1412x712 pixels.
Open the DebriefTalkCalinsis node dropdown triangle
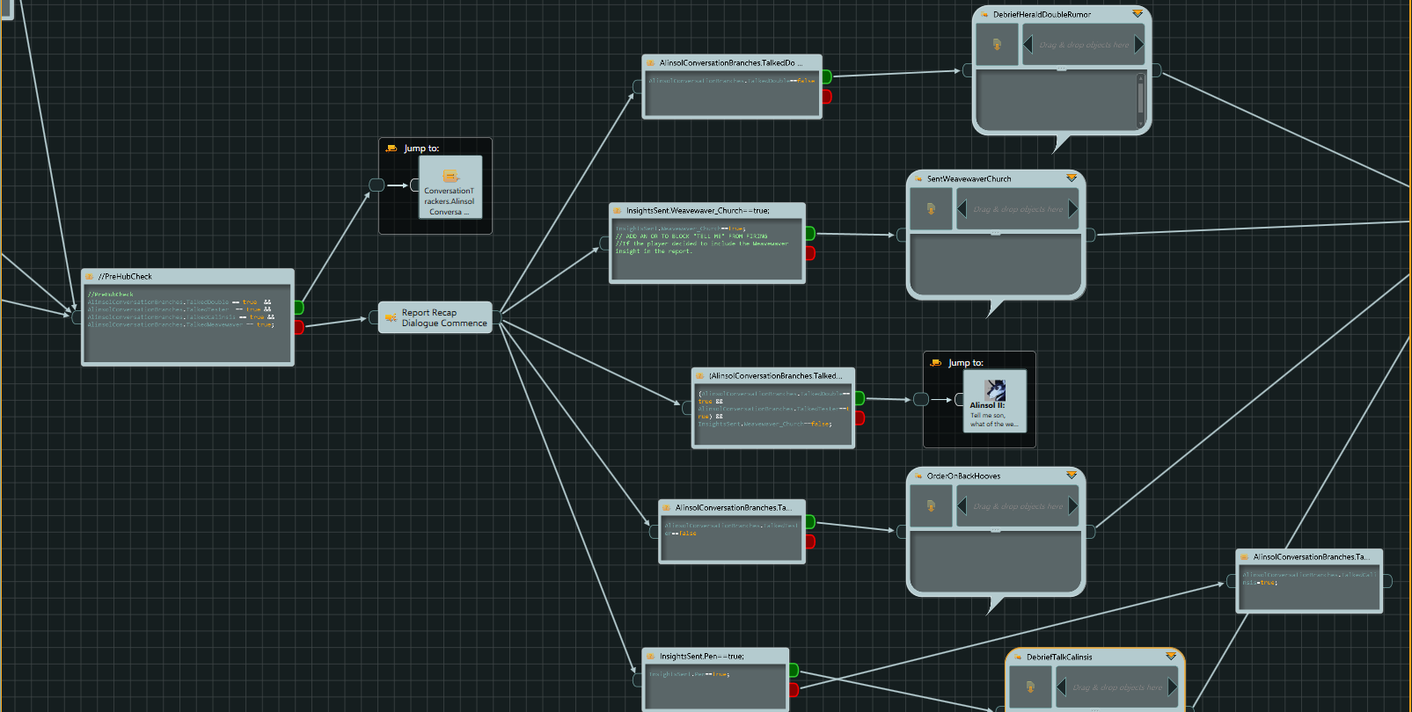(1170, 657)
